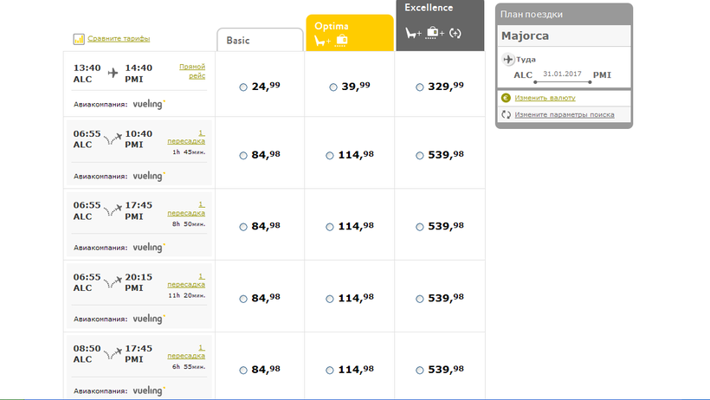This screenshot has width=710, height=400.
Task: Select the 24,99 Basic fare for 13:40 flight
Action: [243, 87]
